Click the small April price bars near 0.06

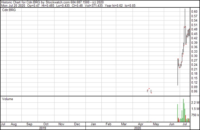[149, 90]
